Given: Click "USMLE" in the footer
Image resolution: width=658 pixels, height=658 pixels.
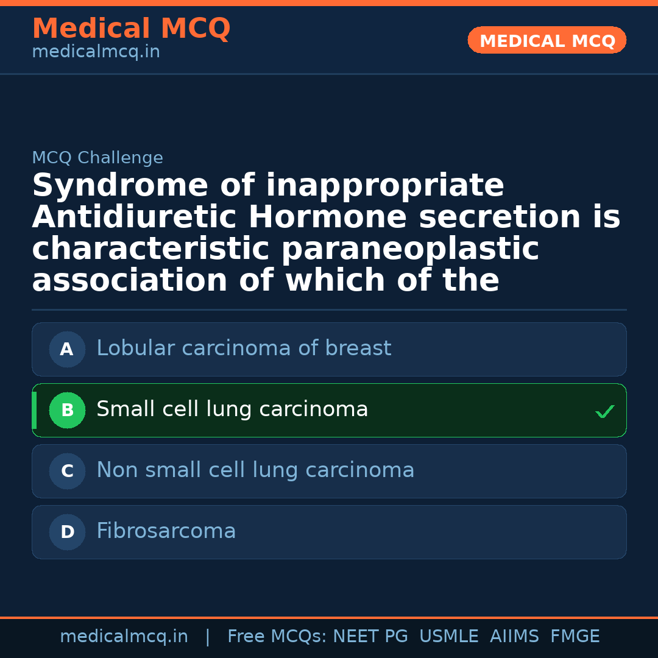Looking at the screenshot, I should click(x=448, y=637).
